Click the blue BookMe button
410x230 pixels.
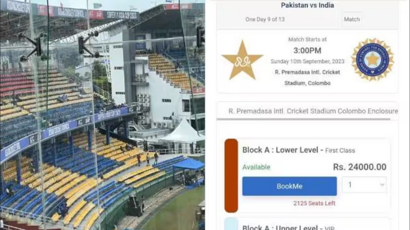289,186
